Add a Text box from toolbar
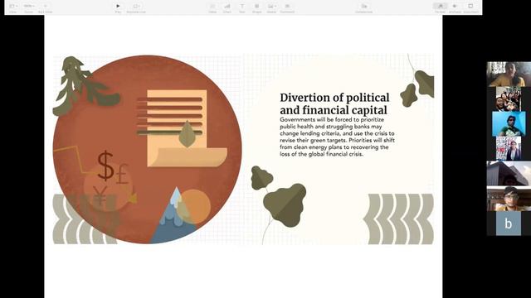Viewport: 531px width, 298px height. [242, 7]
